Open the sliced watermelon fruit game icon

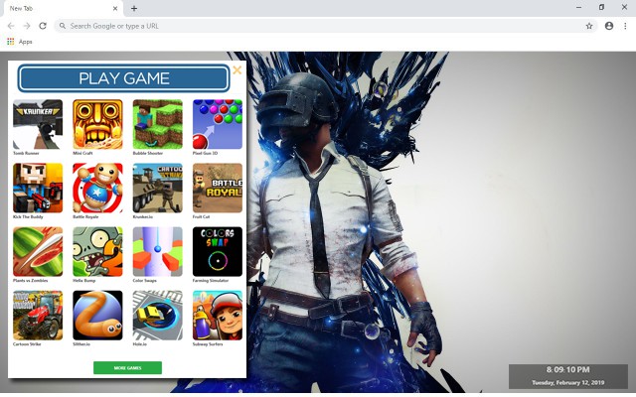click(x=38, y=251)
